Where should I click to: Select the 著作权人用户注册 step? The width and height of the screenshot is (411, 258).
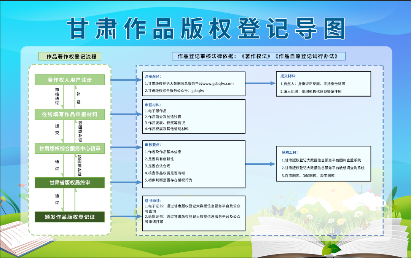pyautogui.click(x=70, y=80)
